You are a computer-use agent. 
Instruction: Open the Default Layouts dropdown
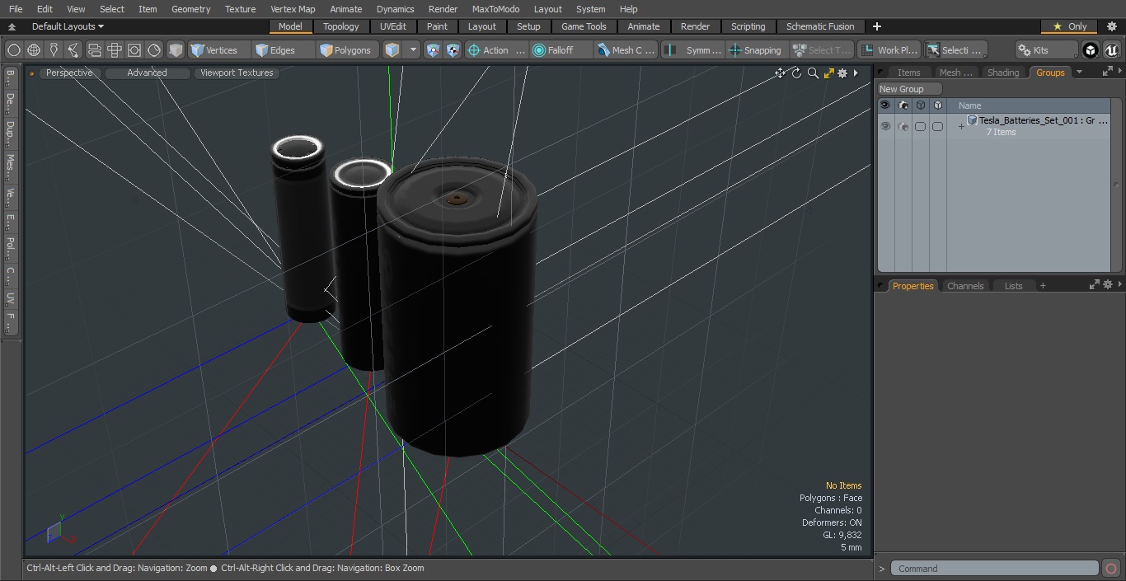pyautogui.click(x=68, y=26)
